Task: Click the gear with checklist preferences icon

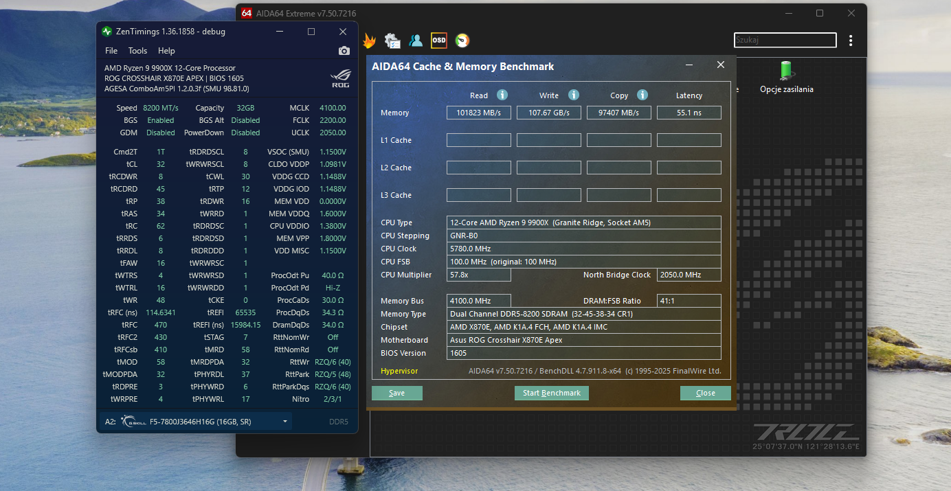Action: coord(392,41)
